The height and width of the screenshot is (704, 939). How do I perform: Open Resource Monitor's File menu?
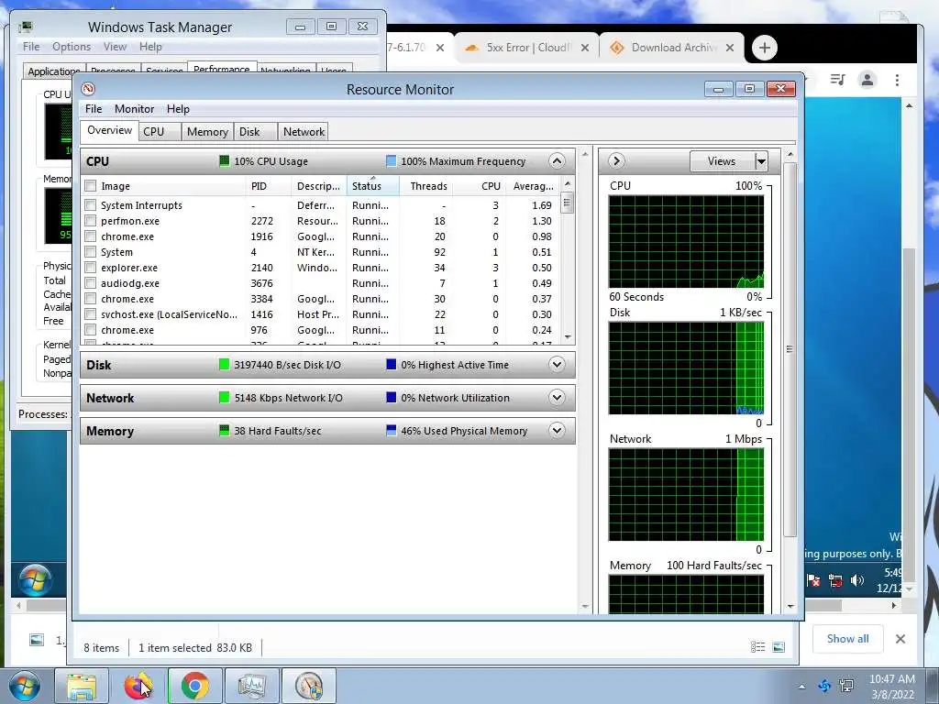(94, 109)
